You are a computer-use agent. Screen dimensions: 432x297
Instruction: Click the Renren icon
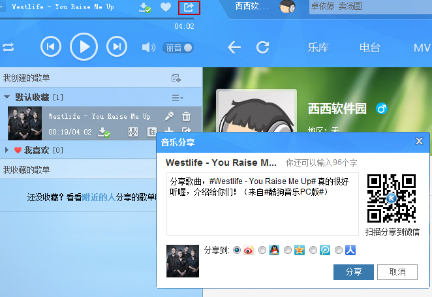(x=350, y=250)
